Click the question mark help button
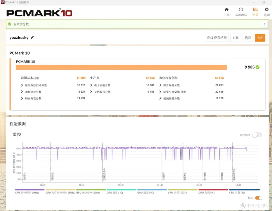Image resolution: width=272 pixels, height=211 pixels. click(x=264, y=24)
